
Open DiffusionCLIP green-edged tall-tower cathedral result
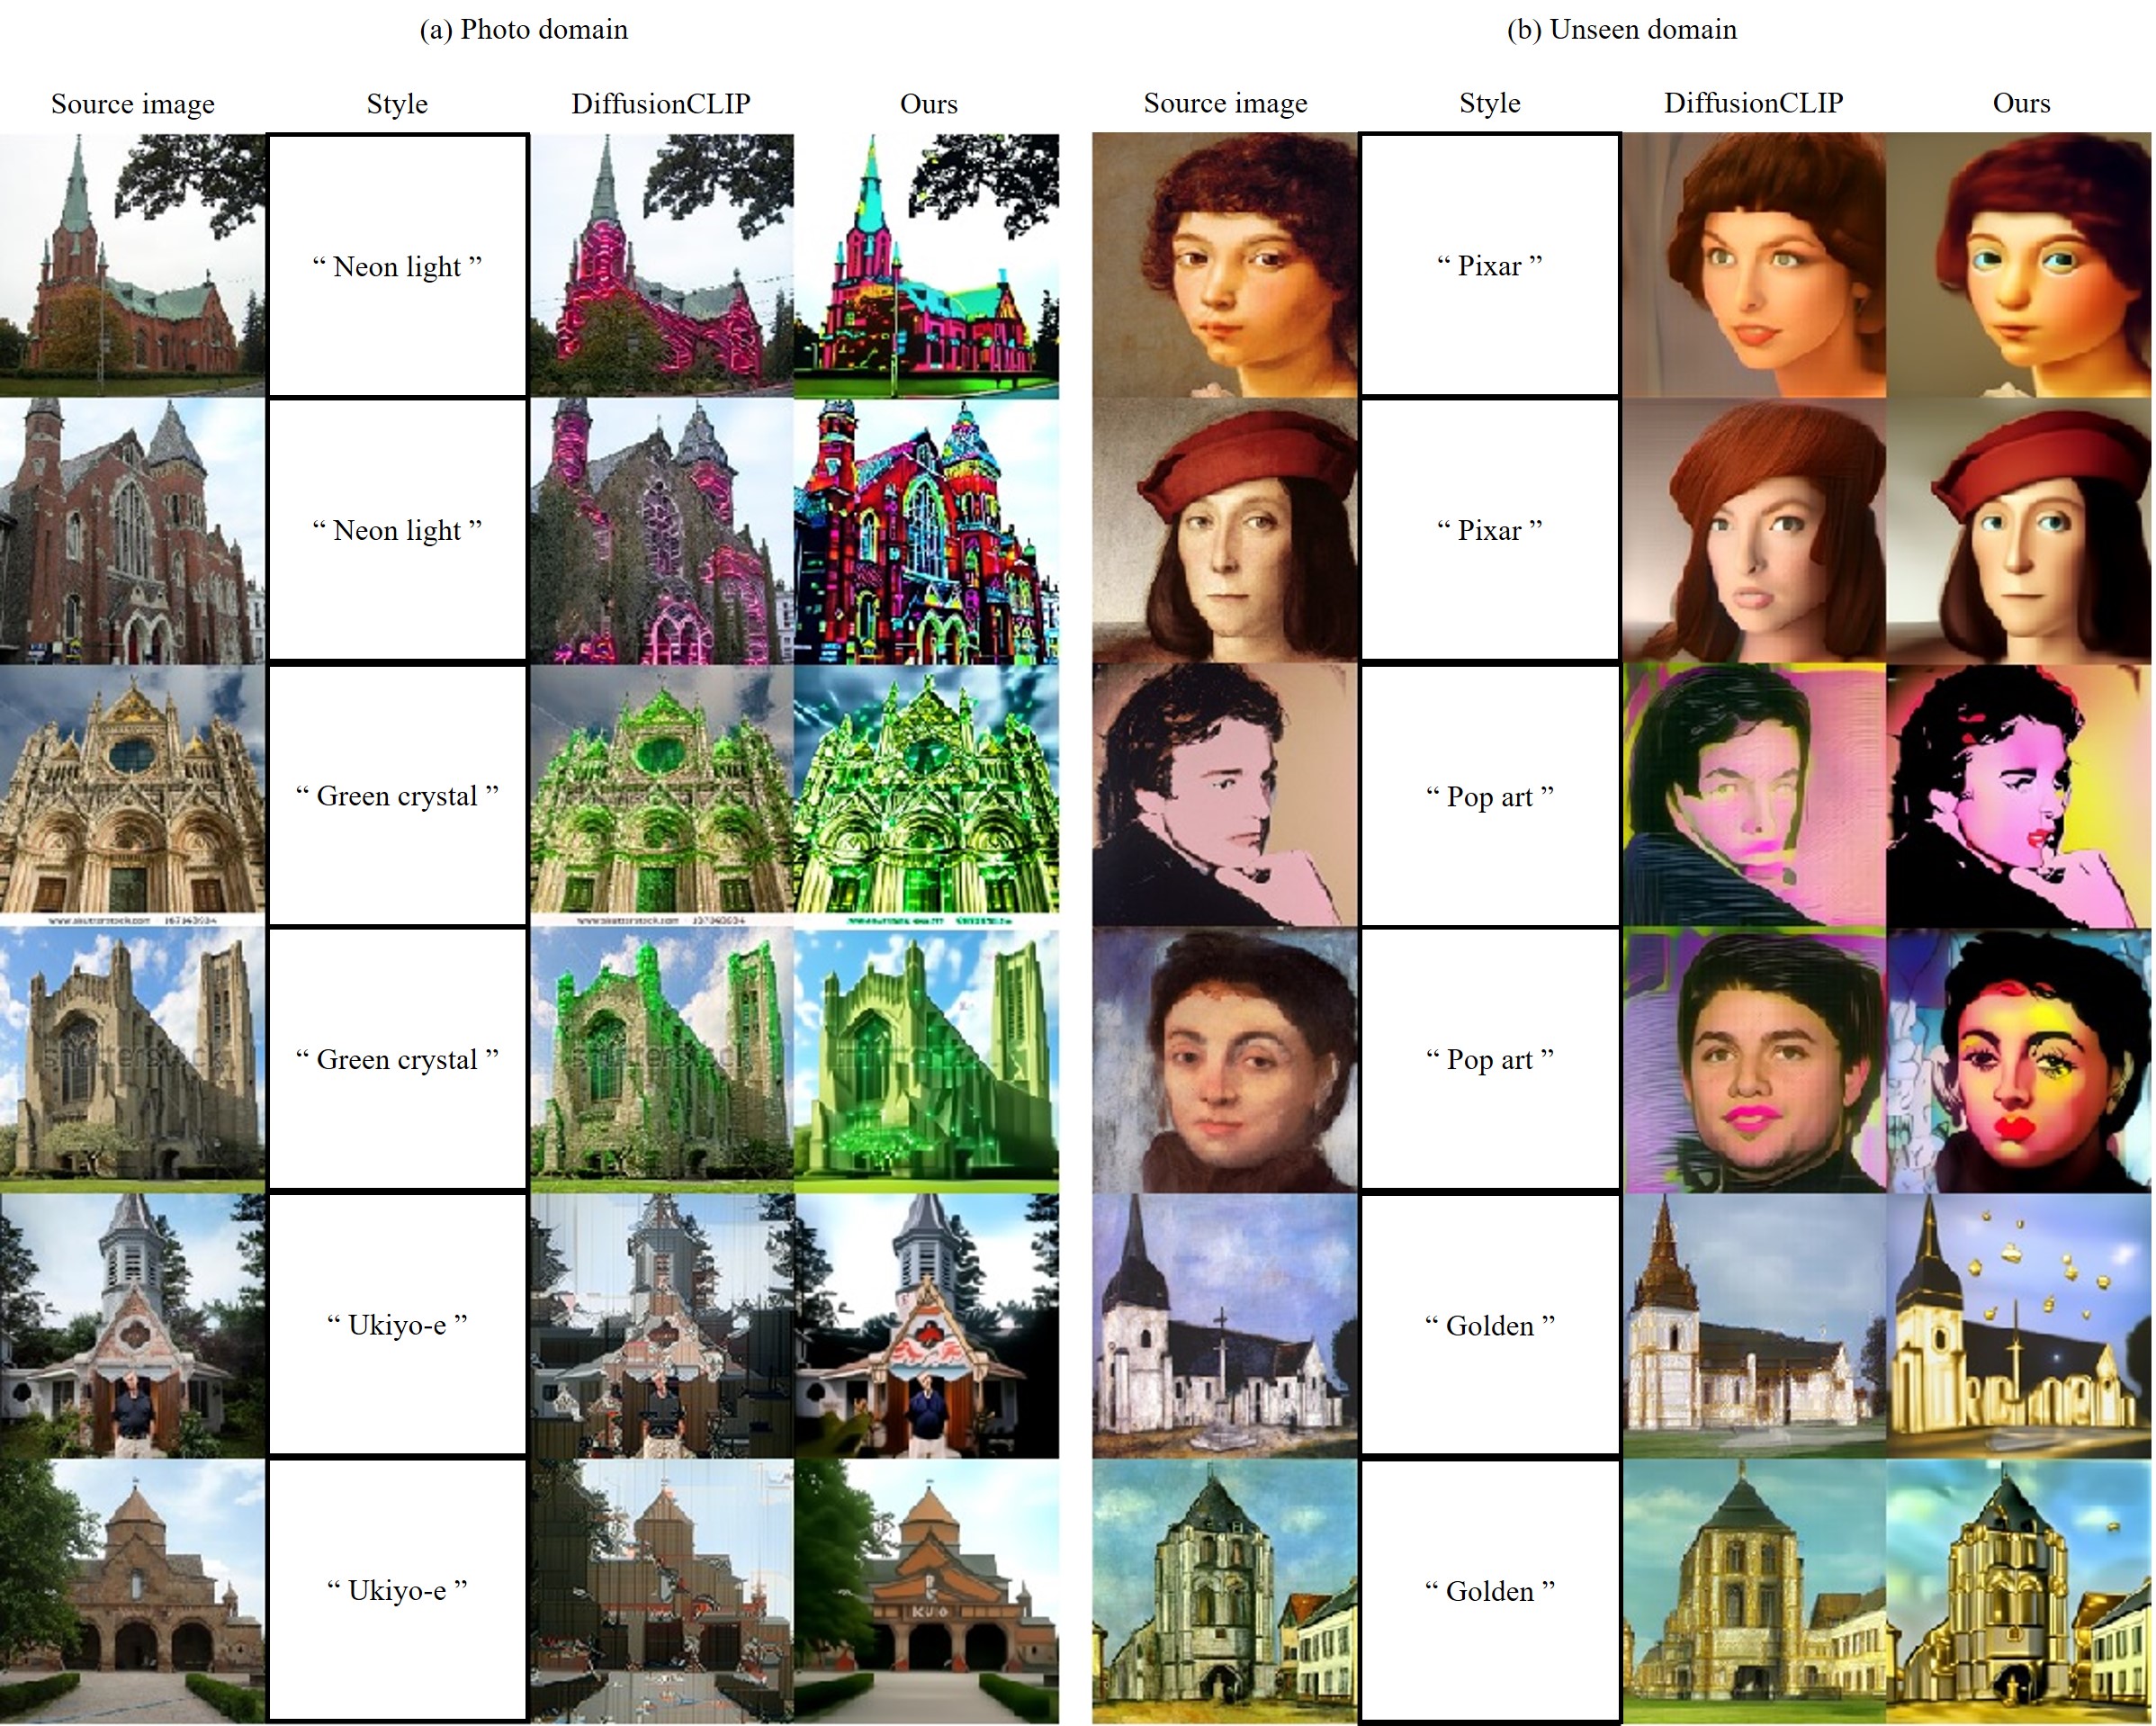[x=662, y=1060]
